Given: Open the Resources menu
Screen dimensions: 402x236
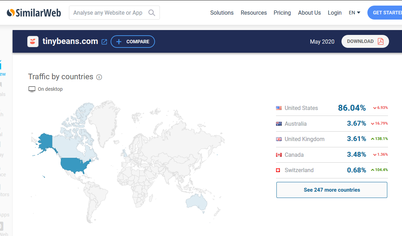Looking at the screenshot, I should click(254, 13).
